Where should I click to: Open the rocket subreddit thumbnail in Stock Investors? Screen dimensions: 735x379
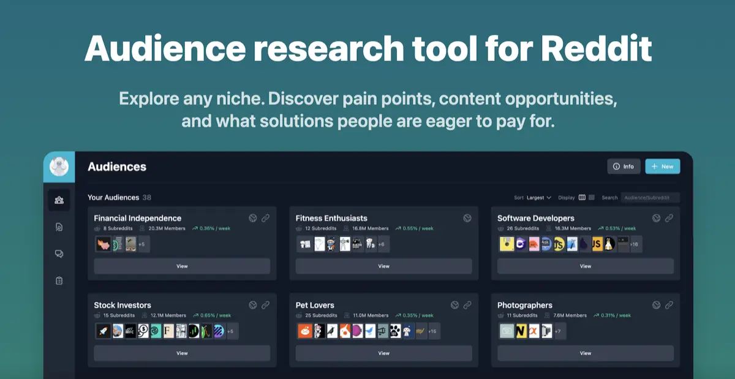tap(103, 331)
